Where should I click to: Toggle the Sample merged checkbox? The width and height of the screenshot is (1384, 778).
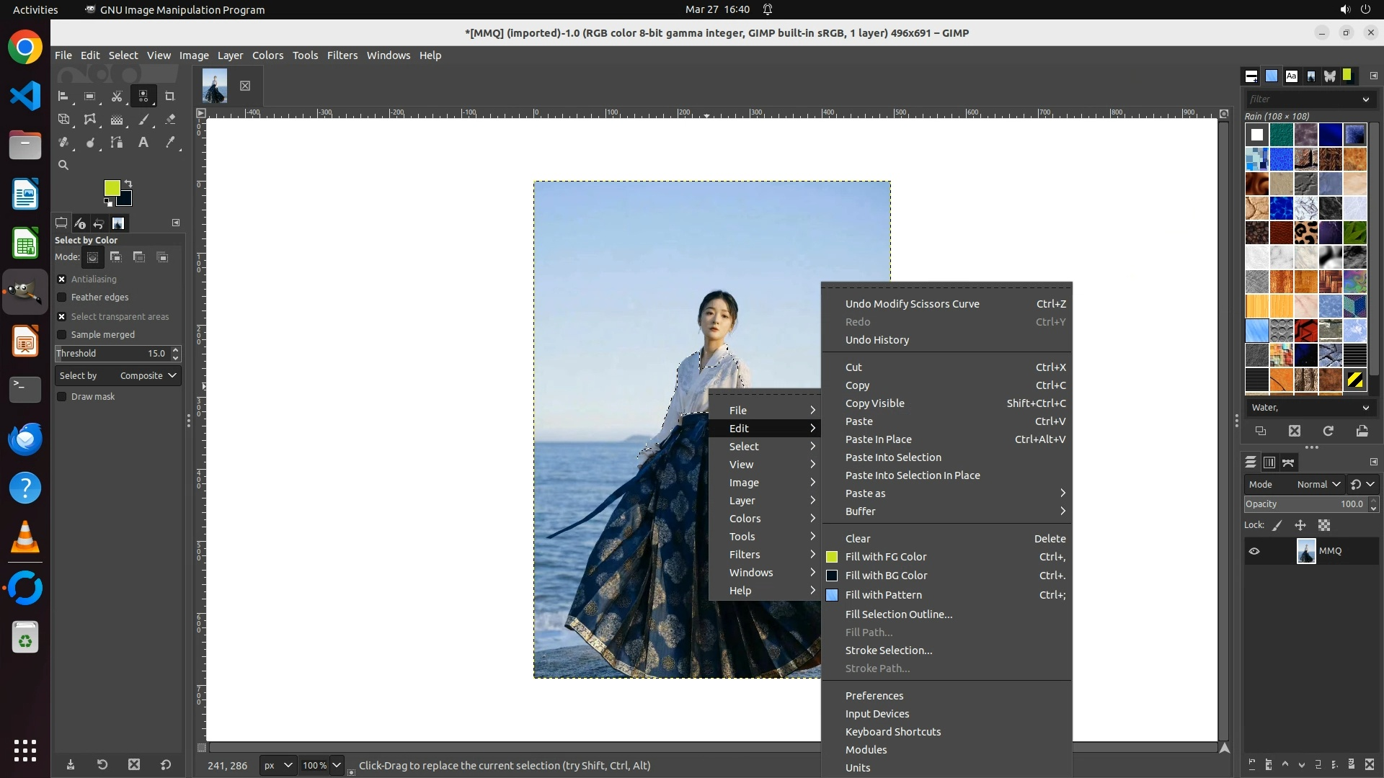tap(62, 335)
